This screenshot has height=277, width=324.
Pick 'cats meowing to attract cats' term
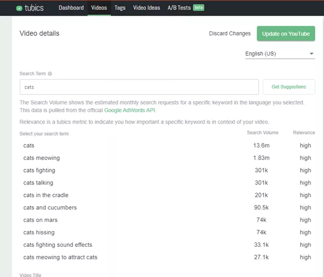click(x=167, y=257)
